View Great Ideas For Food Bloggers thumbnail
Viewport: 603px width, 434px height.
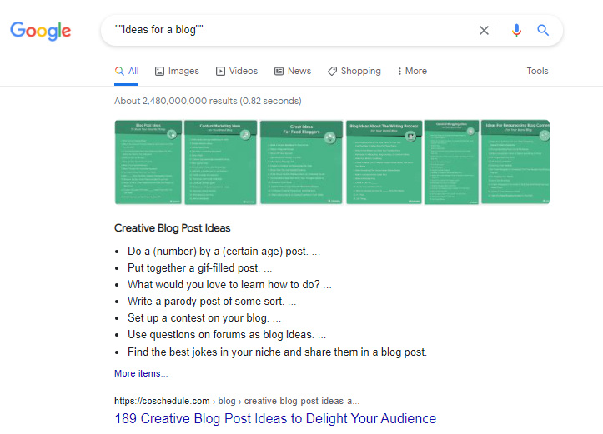click(300, 162)
